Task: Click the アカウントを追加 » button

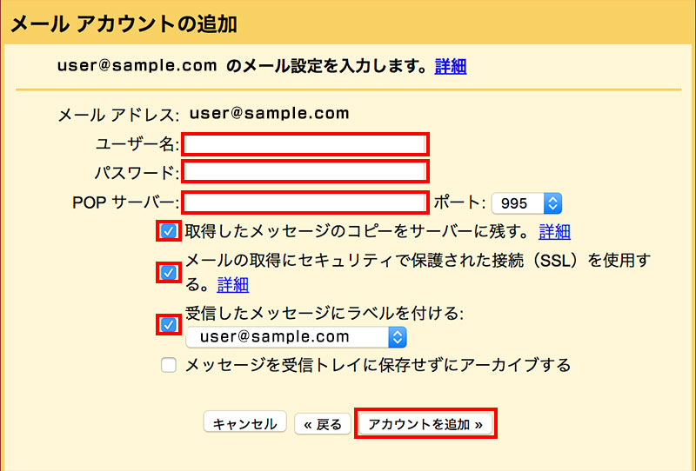Action: tap(425, 424)
